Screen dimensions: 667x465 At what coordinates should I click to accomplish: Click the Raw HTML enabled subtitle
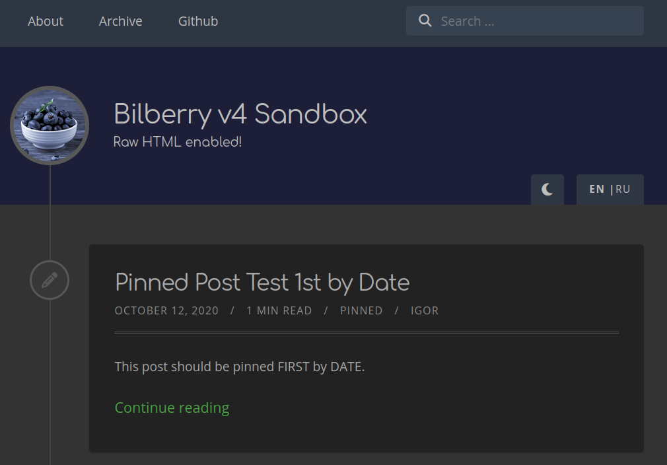tap(178, 141)
